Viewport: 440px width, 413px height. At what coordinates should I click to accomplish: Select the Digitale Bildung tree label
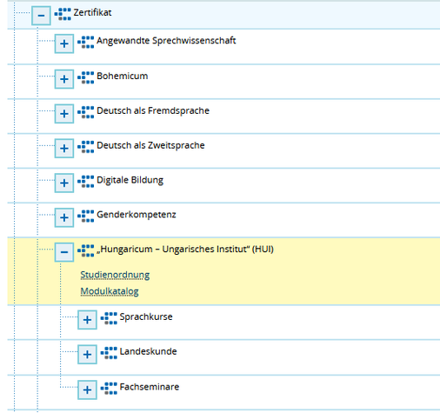[130, 180]
